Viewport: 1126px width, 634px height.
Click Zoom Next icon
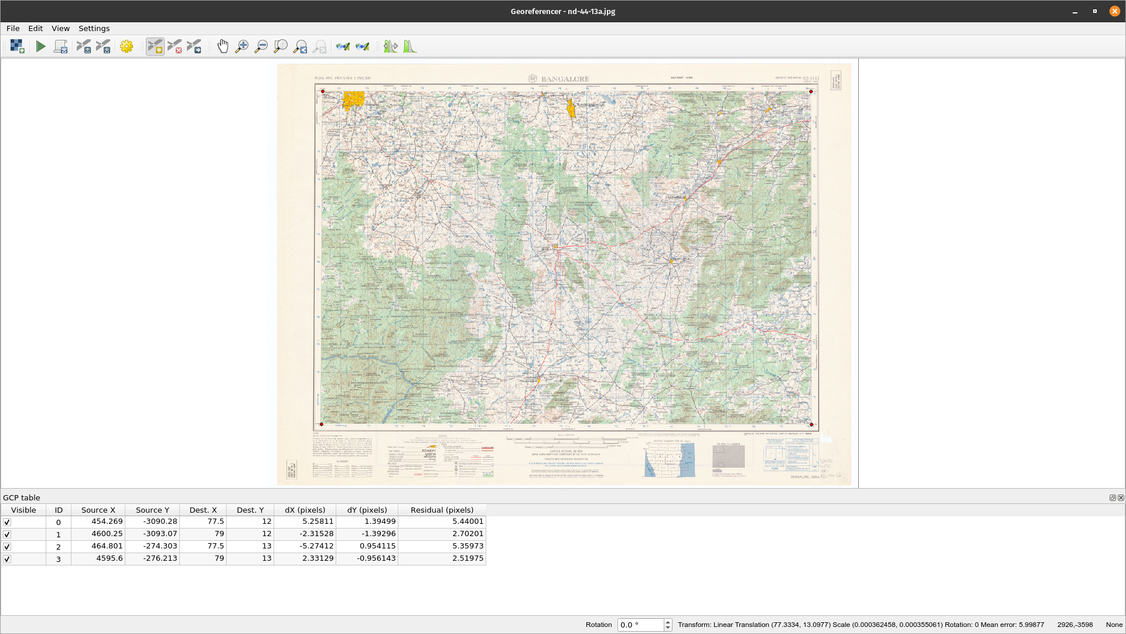pyautogui.click(x=319, y=46)
